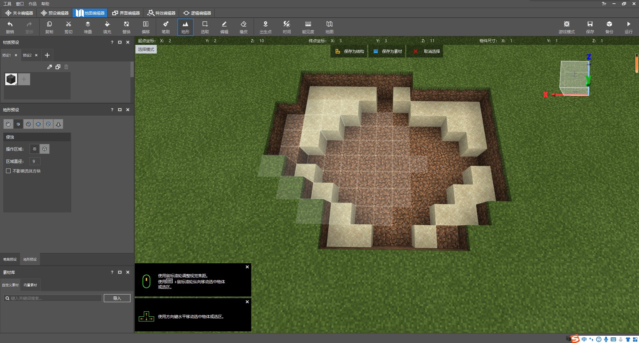639x343 pixels.
Task: Open the 内置素材 tab
Action: click(30, 285)
